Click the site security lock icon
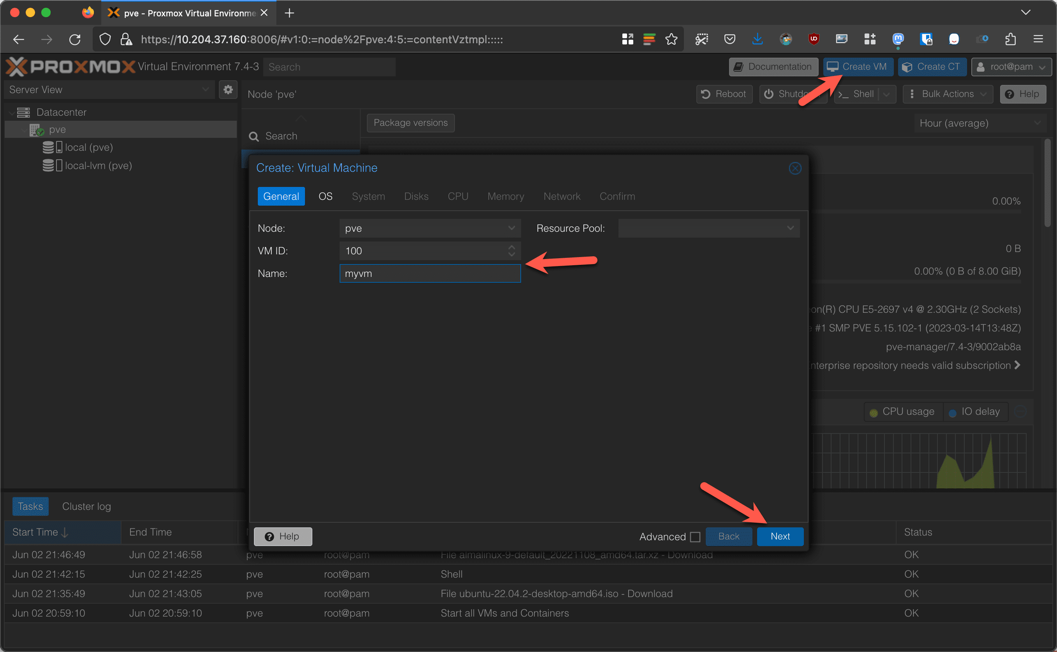Viewport: 1057px width, 652px height. (x=126, y=39)
